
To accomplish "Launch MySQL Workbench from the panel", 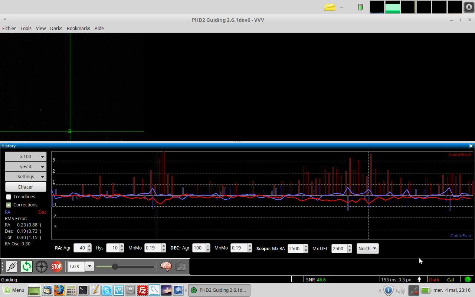I will (x=154, y=290).
